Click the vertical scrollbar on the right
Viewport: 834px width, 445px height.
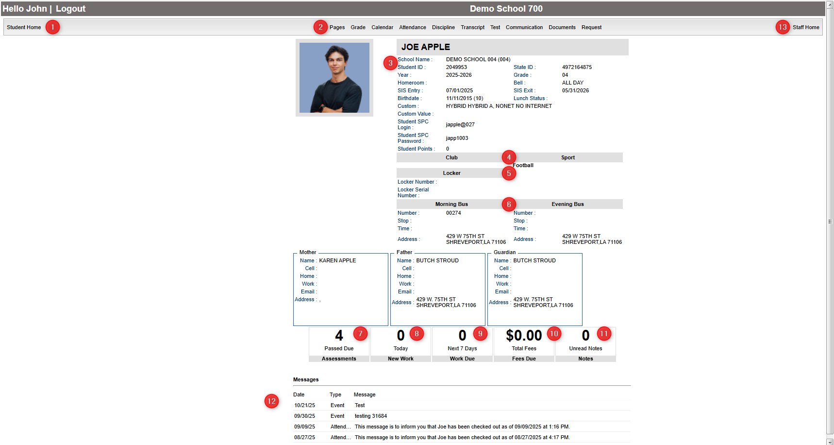pyautogui.click(x=830, y=222)
